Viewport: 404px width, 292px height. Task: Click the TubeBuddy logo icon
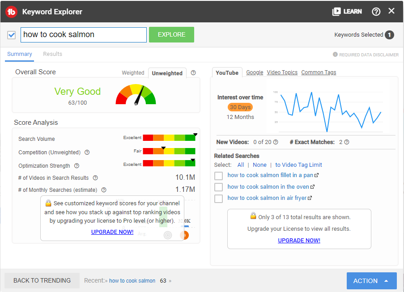[x=11, y=12]
